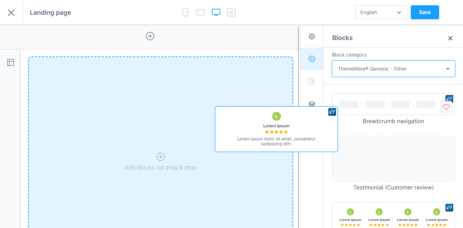
Task: Switch to tablet landscape viewport preview
Action: click(x=201, y=13)
